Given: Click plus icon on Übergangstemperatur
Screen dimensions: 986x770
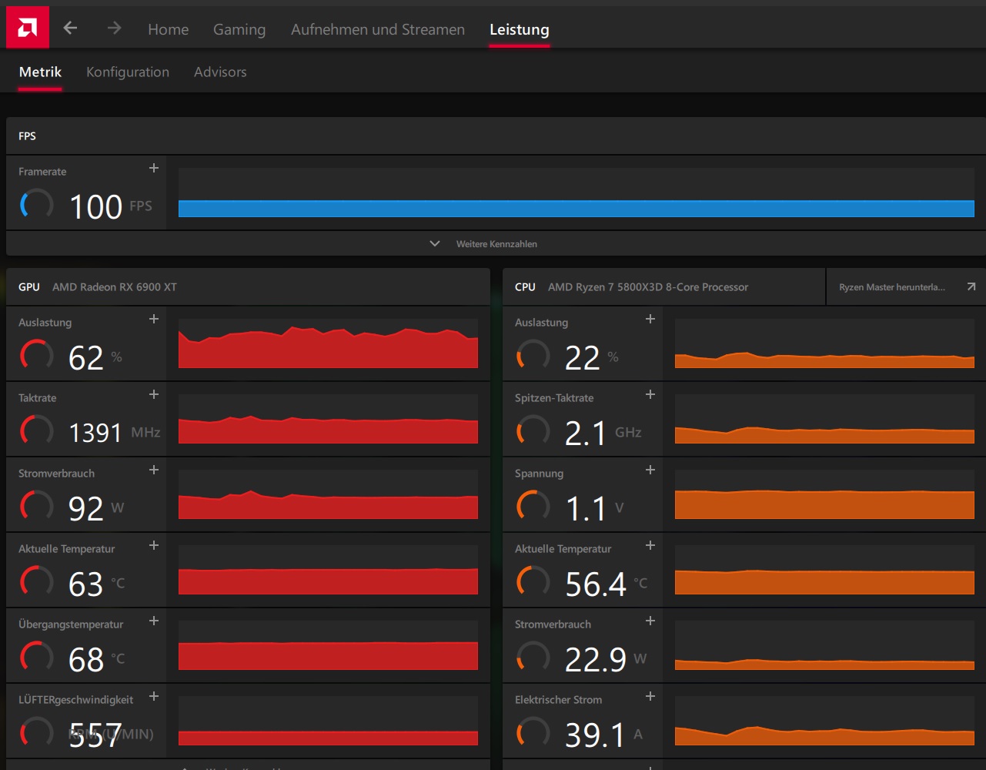Looking at the screenshot, I should (x=154, y=621).
